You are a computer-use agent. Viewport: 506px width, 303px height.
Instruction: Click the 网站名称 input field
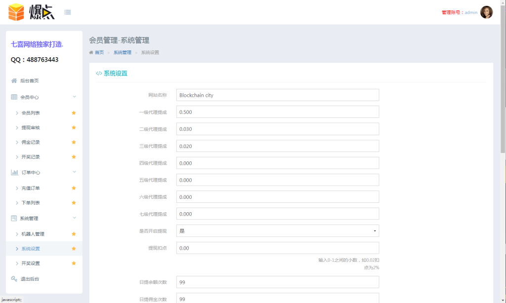(x=277, y=95)
